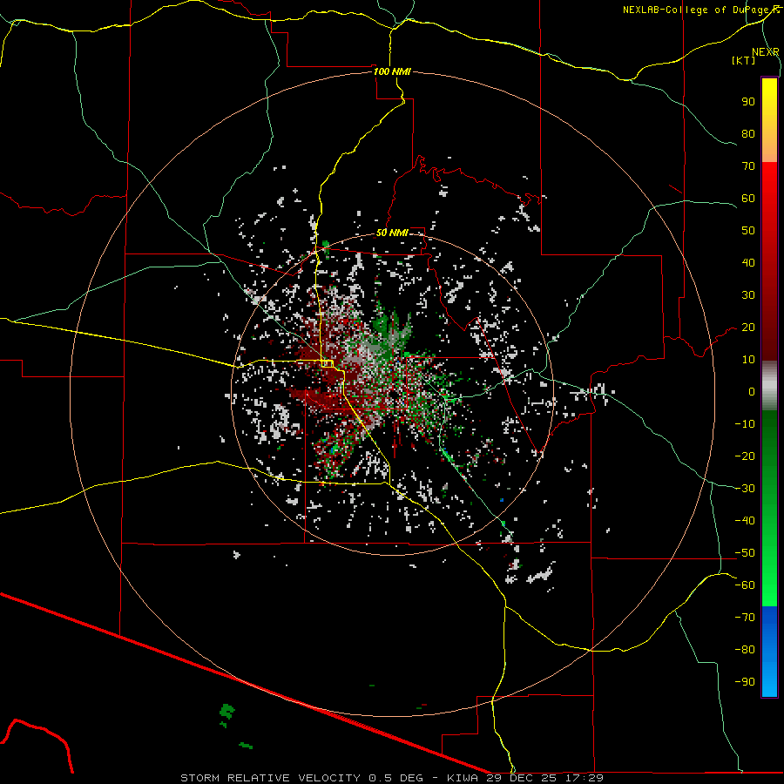Click the legend value 40
The width and height of the screenshot is (784, 784).
click(x=748, y=262)
